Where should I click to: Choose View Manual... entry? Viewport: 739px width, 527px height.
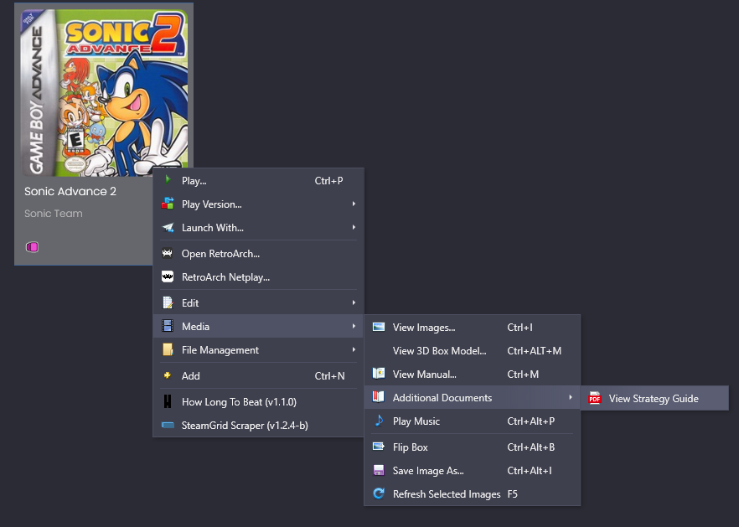473,375
